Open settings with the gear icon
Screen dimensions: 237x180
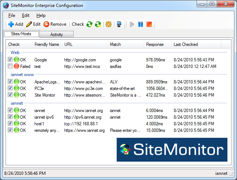point(109,24)
